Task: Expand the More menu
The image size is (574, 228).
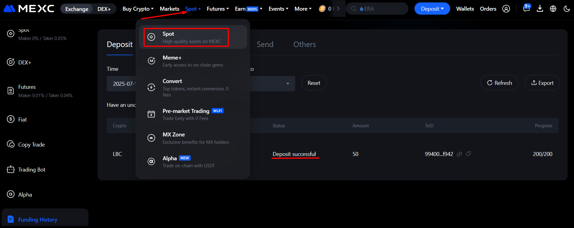Action: [303, 9]
